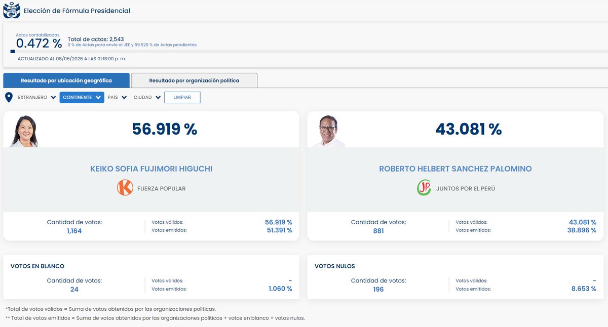Click the 1.060 % blank votes percentage
608x327 pixels.
coord(280,289)
